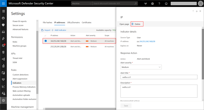Select the 212.29.241.208/28 indicator row
Screen dimensions: 204x110
coord(79,46)
